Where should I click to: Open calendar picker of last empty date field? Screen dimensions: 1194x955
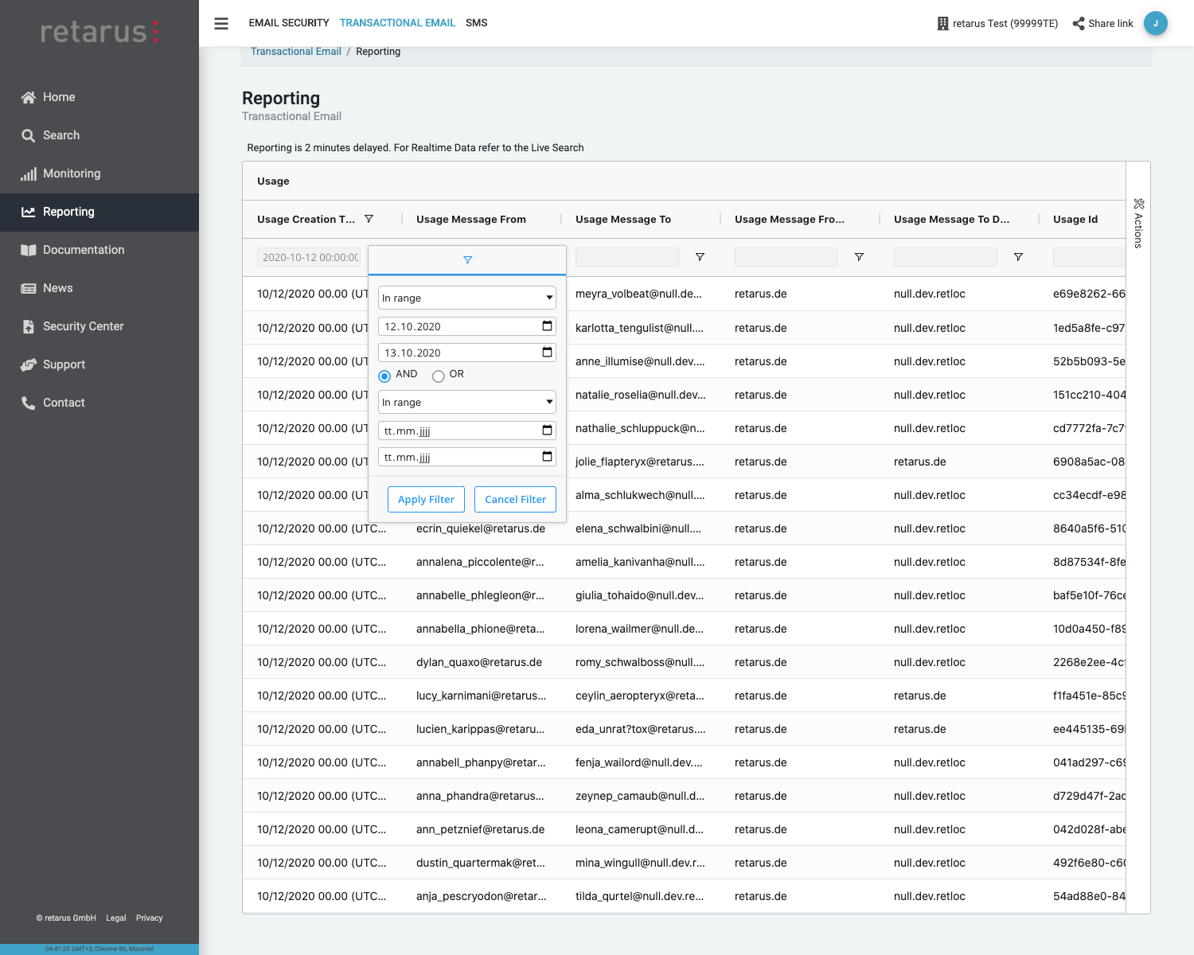pos(547,457)
